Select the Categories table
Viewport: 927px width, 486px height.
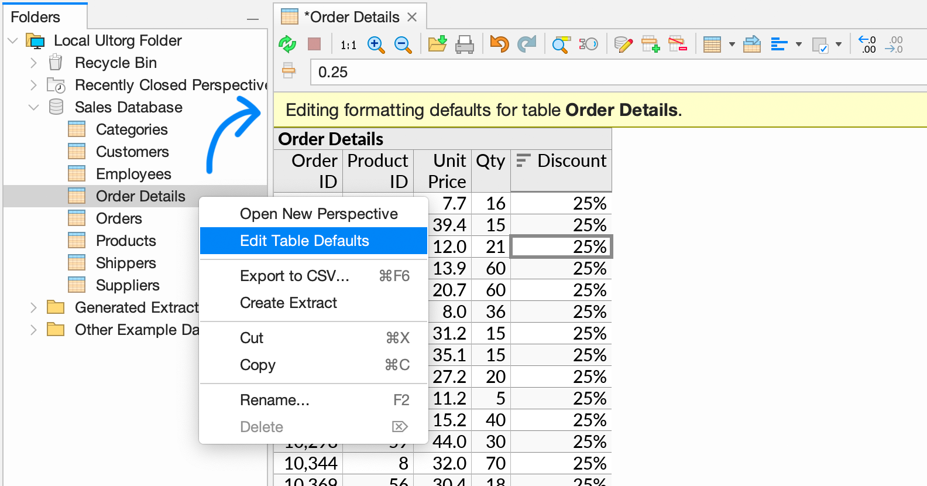[x=132, y=129]
